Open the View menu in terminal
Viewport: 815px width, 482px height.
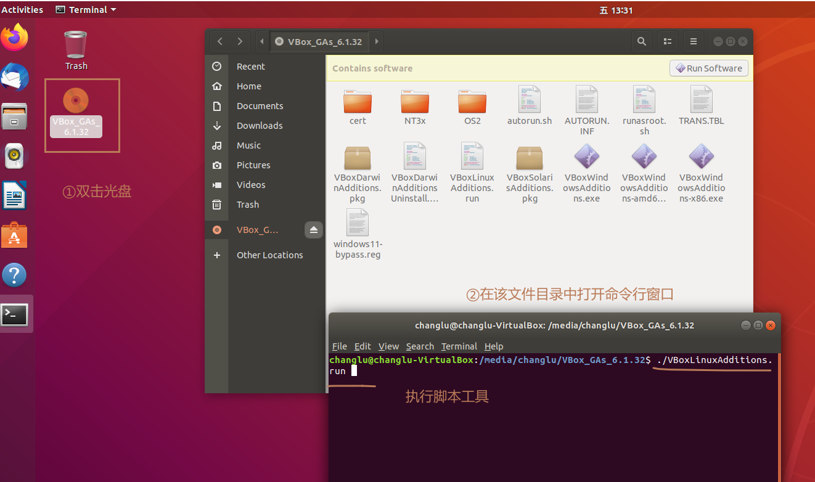click(x=388, y=346)
